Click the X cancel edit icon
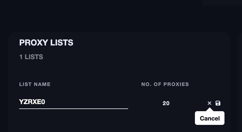242x132 pixels. [209, 103]
